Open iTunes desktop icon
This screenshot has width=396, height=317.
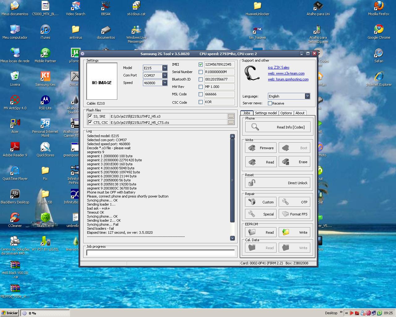(45, 32)
